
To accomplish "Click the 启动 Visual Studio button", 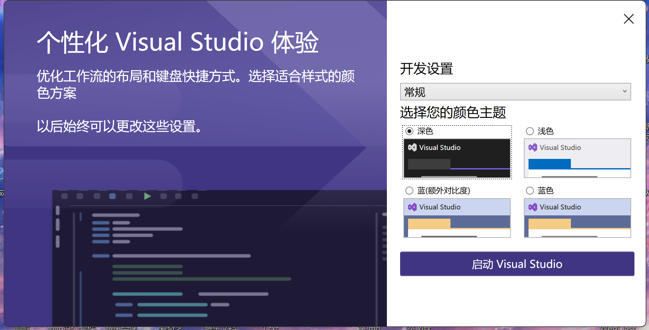I will point(517,264).
